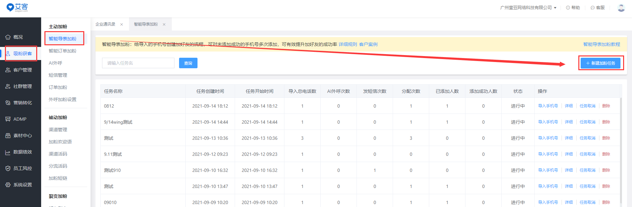
Task: Click the task name search field
Action: tap(138, 63)
